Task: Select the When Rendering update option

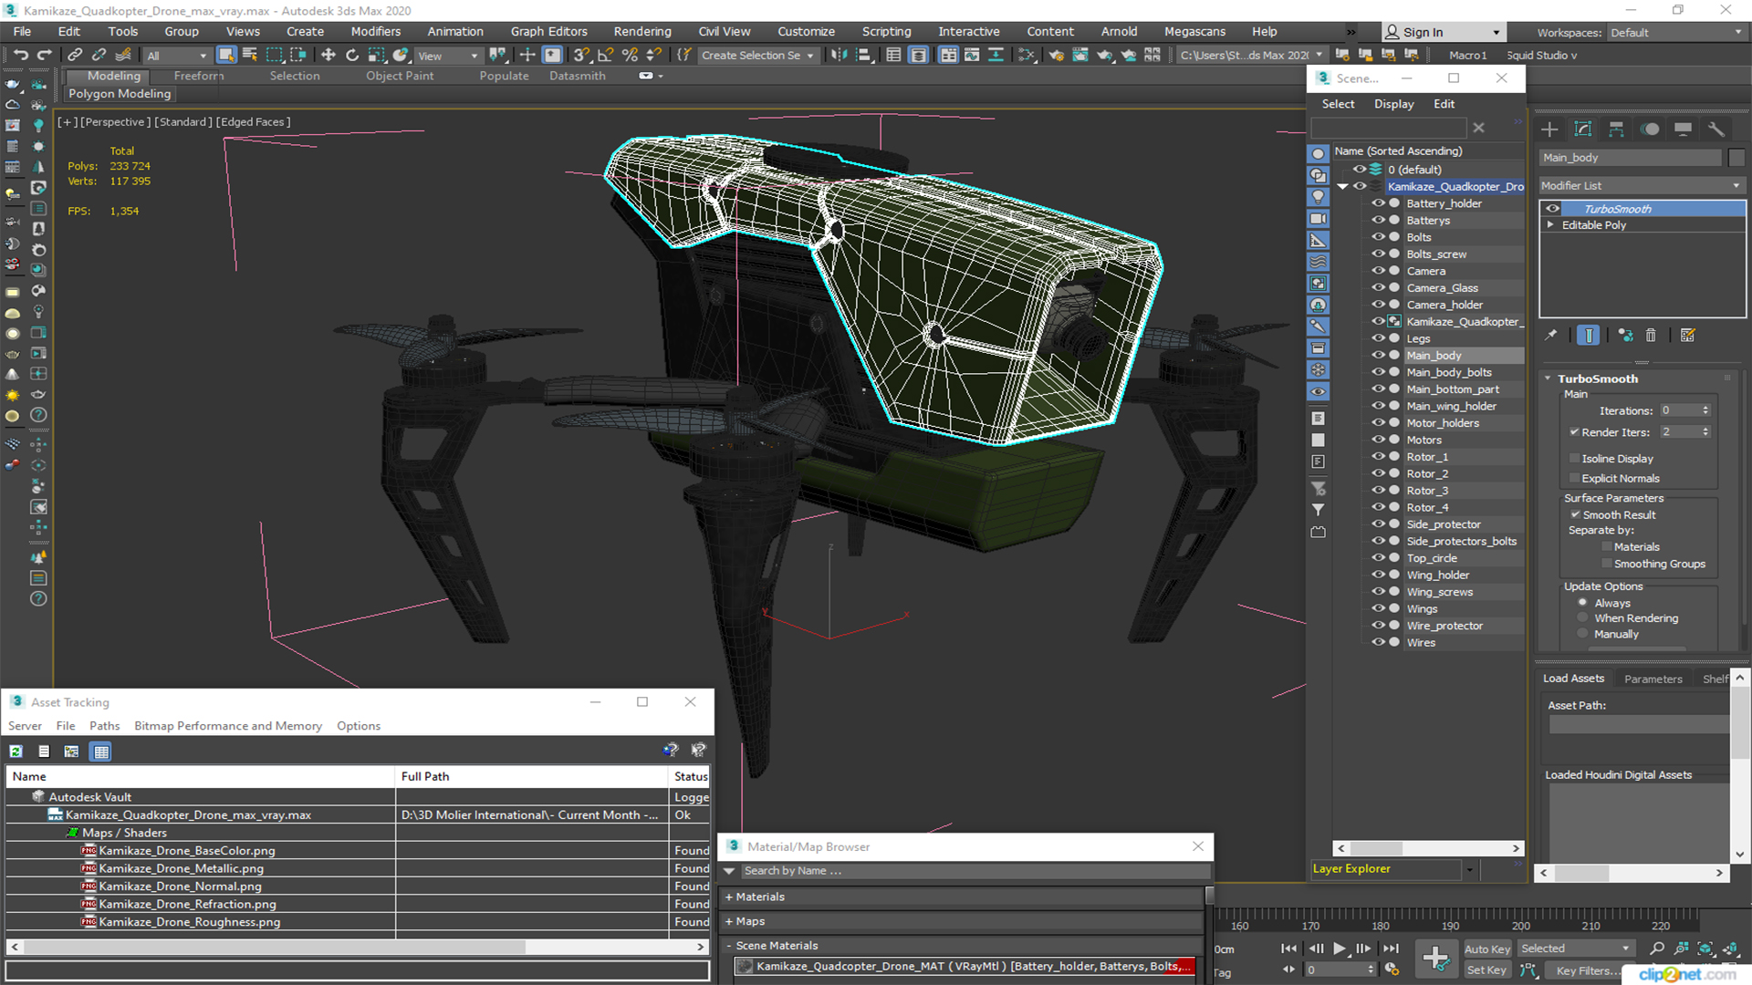Action: [x=1582, y=618]
